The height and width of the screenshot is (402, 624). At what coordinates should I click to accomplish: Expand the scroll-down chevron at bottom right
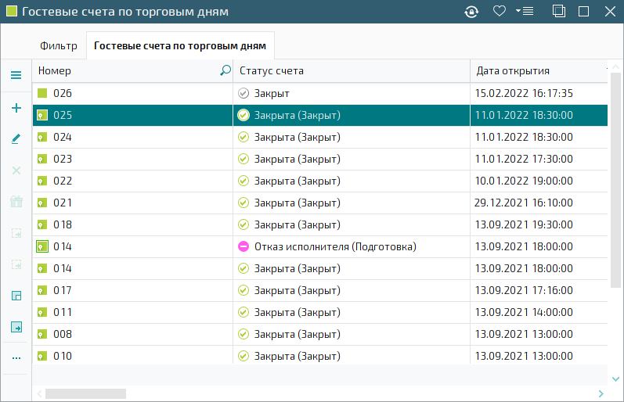point(615,379)
